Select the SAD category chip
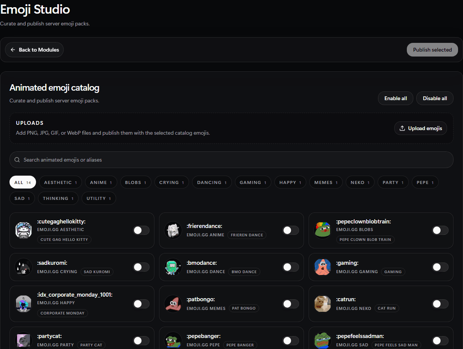The height and width of the screenshot is (349, 463). [22, 198]
